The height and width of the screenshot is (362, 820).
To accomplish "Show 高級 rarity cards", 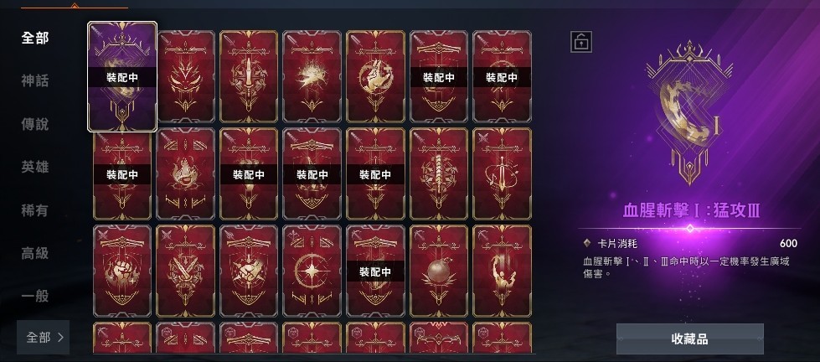I will pos(35,253).
